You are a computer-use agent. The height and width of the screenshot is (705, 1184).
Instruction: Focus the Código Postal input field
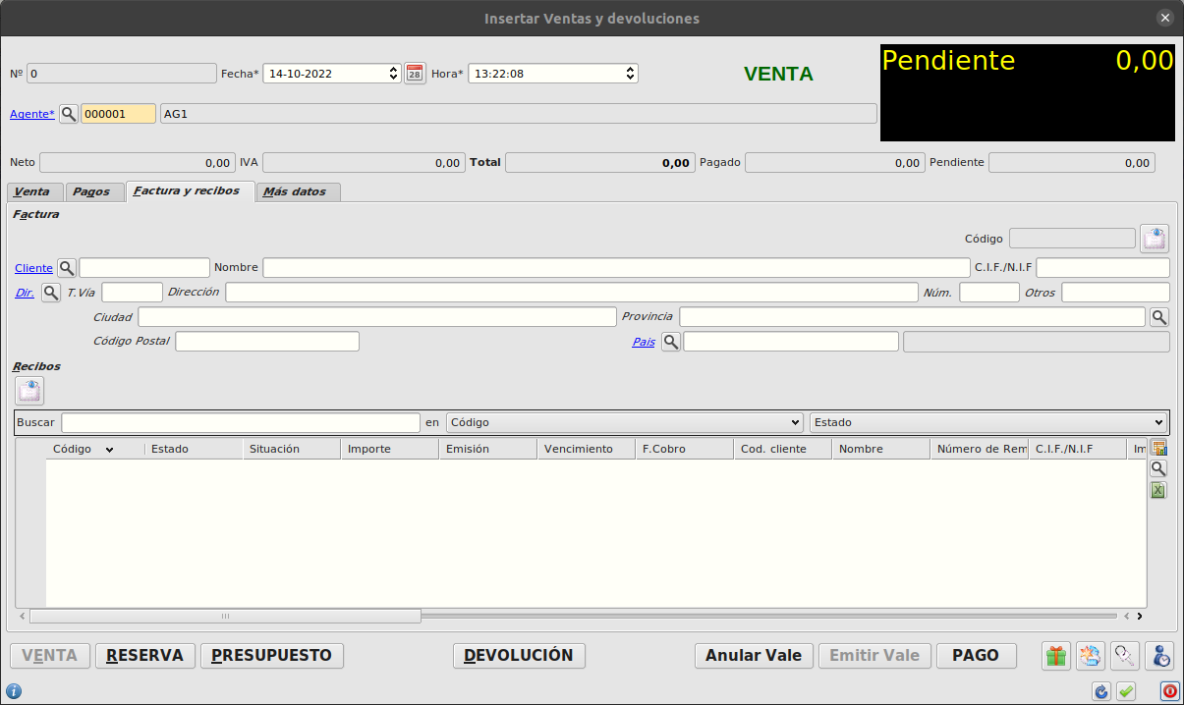click(267, 342)
